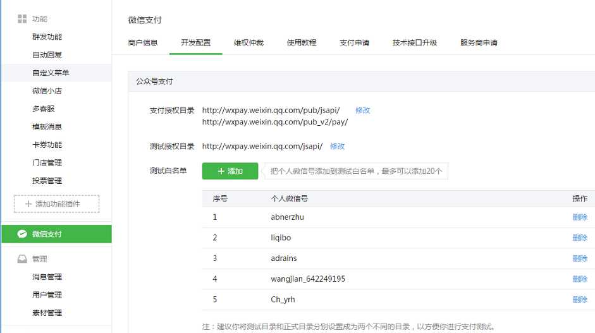
Task: Switch to the 商户信息 tab
Action: point(143,42)
